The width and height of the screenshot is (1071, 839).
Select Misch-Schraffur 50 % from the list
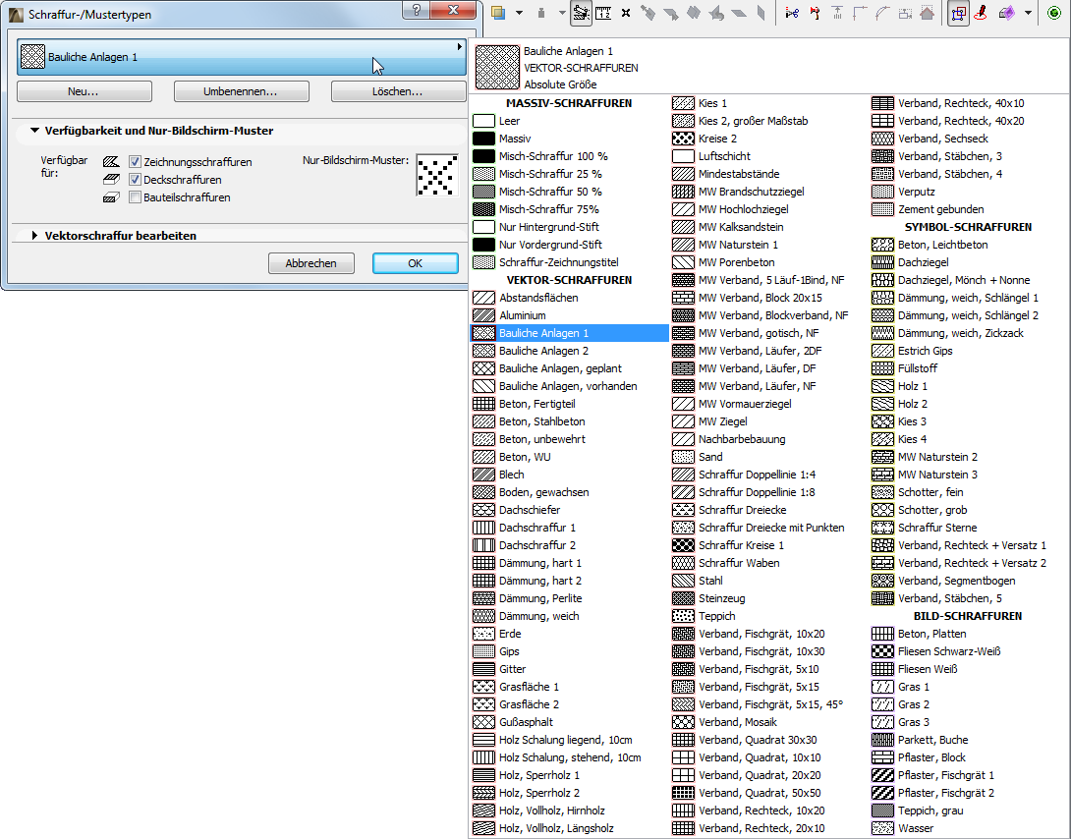(x=569, y=192)
